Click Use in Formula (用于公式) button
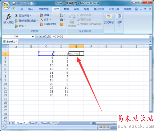The image size is (154, 131). [x=85, y=19]
